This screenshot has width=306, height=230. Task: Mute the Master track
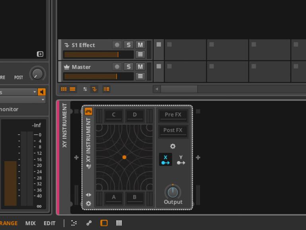click(140, 67)
